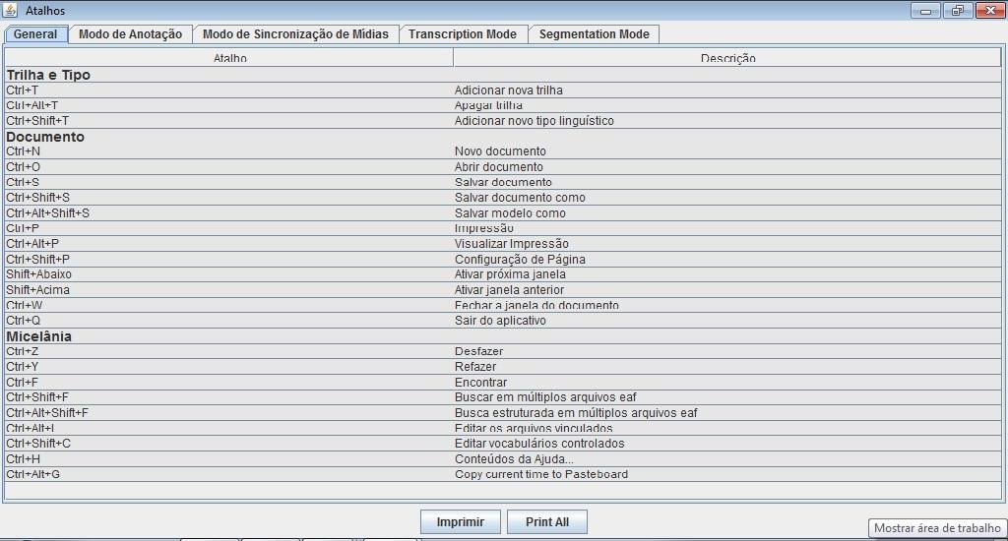Click the Java icon in title bar
This screenshot has height=541, width=1008.
pyautogui.click(x=10, y=11)
